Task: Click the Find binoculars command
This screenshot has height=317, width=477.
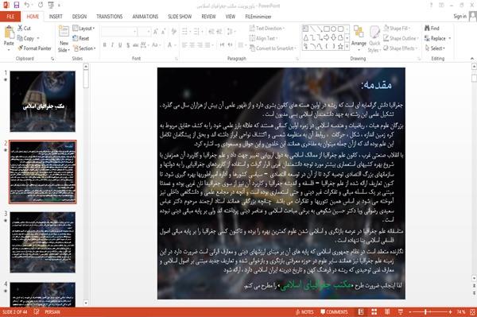Action: click(x=432, y=29)
